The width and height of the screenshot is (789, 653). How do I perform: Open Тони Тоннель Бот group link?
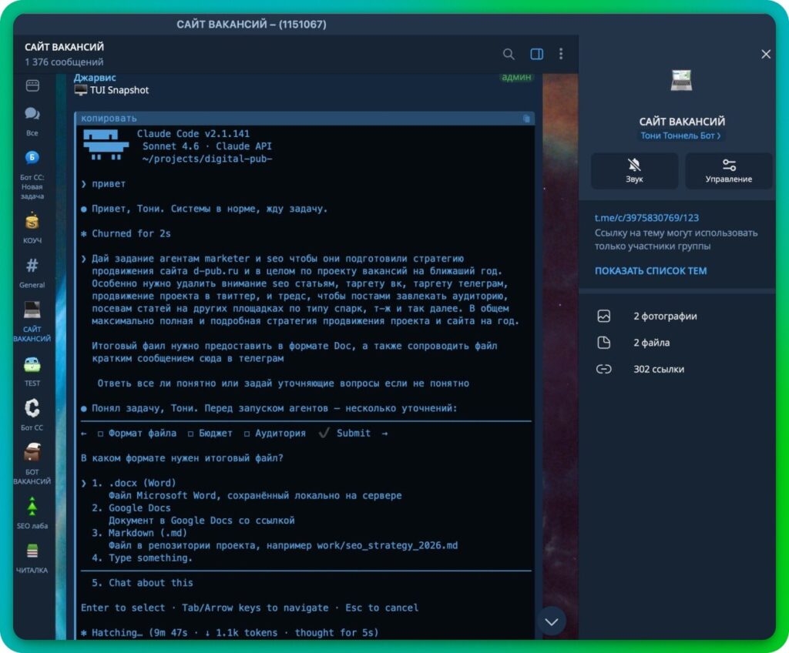(680, 136)
